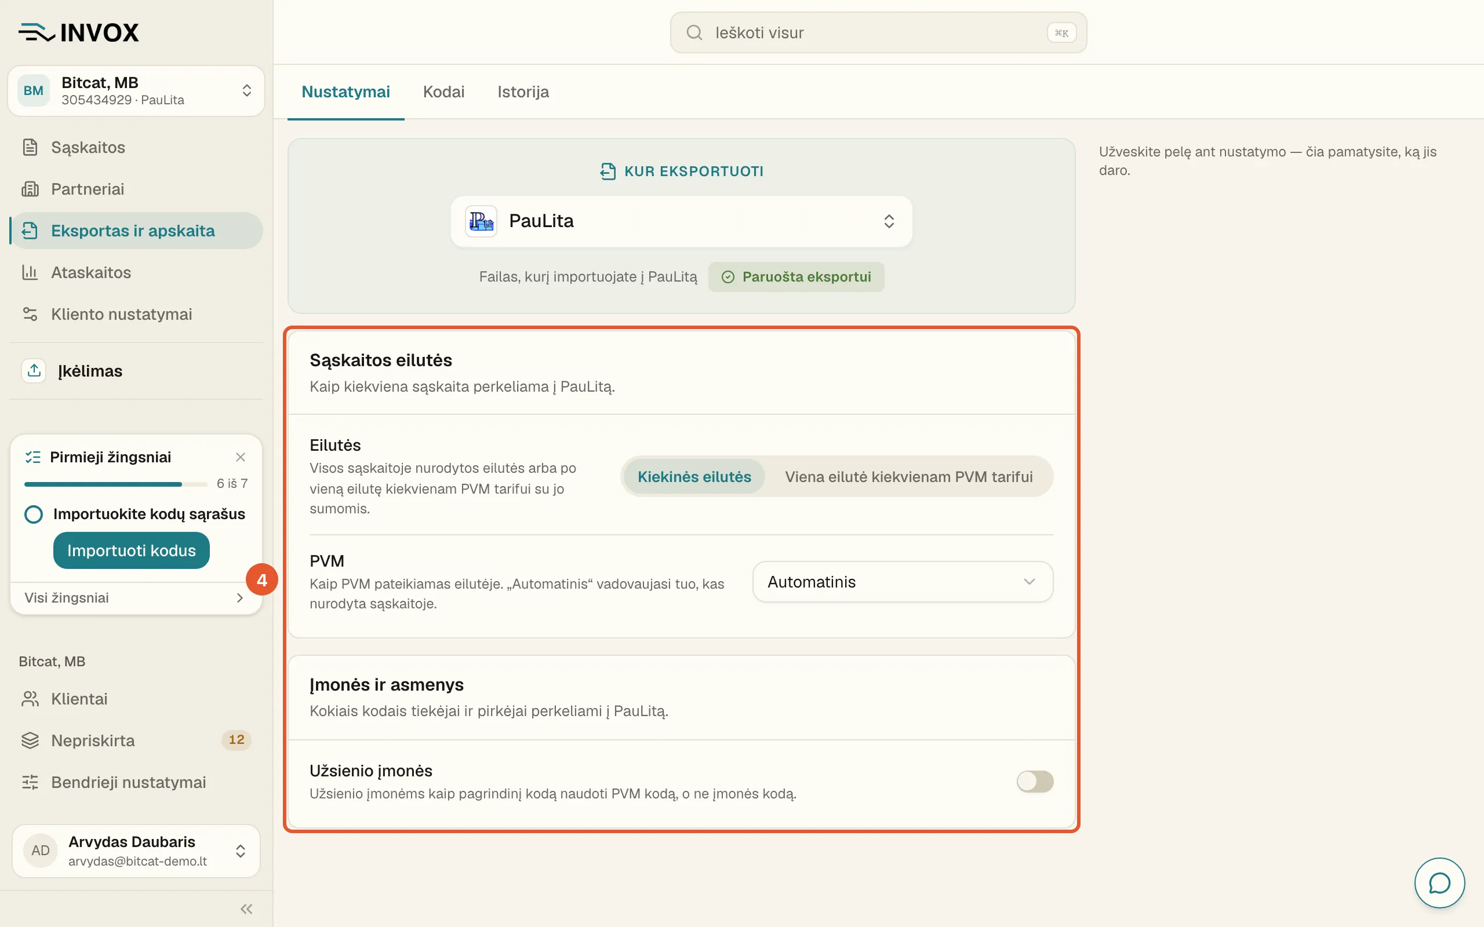Viewport: 1484px width, 927px height.
Task: Click the Nepriskirta badge showing 12
Action: pyautogui.click(x=236, y=739)
